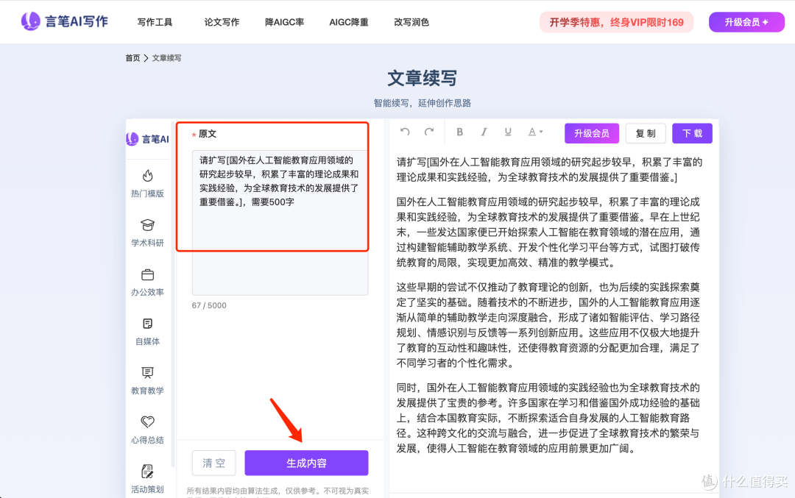Open the 热门模版 flame icon category
Viewport: 795px width, 498px height.
click(x=147, y=183)
